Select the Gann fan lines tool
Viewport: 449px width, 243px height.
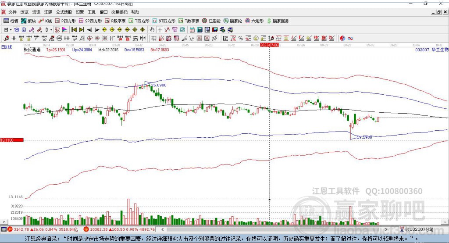(x=161, y=38)
